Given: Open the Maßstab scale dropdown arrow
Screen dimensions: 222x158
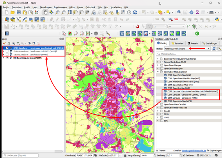Looking at the screenshot, I should point(120,155).
